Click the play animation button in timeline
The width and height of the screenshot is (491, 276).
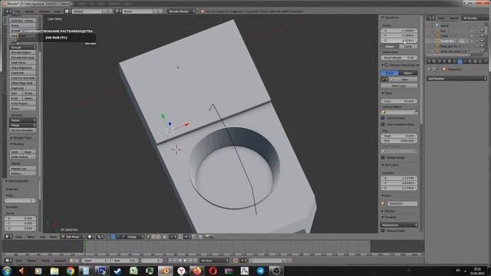coord(185,261)
